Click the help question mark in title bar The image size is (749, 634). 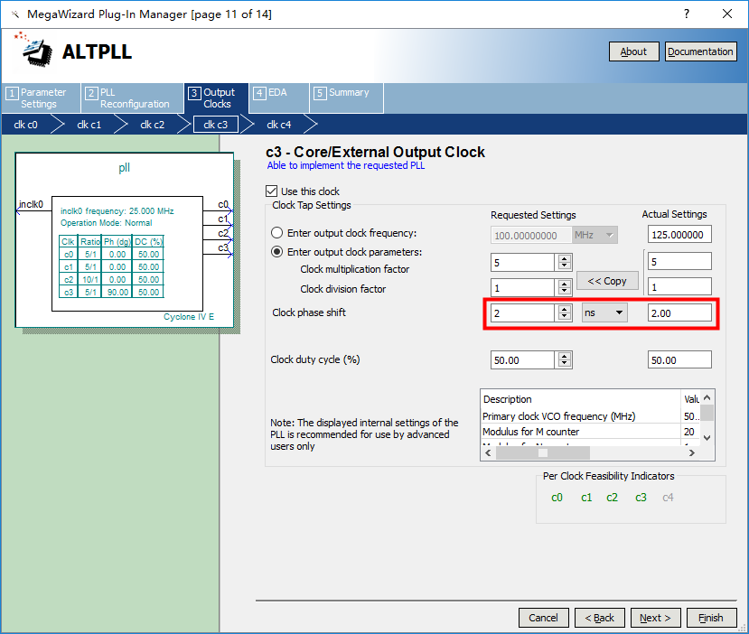687,14
